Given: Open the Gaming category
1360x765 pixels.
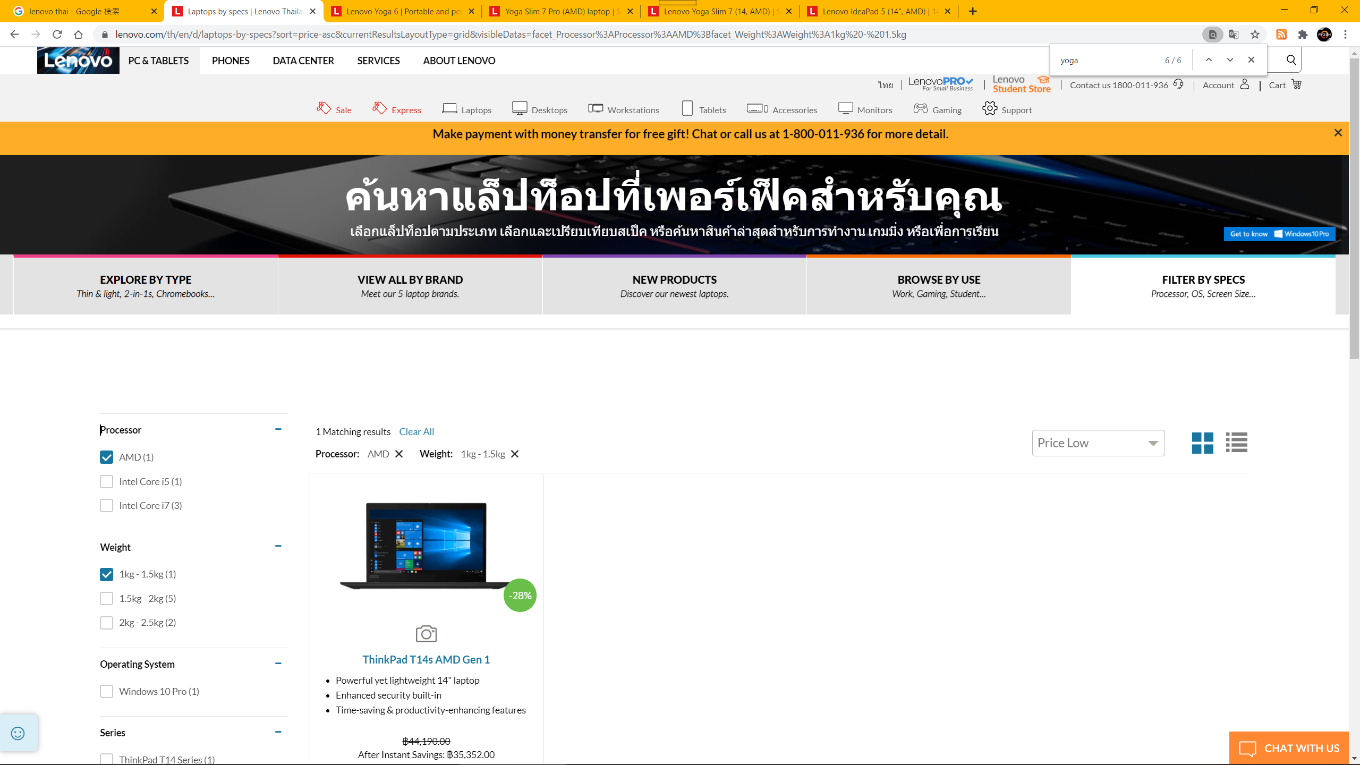Looking at the screenshot, I should (937, 109).
